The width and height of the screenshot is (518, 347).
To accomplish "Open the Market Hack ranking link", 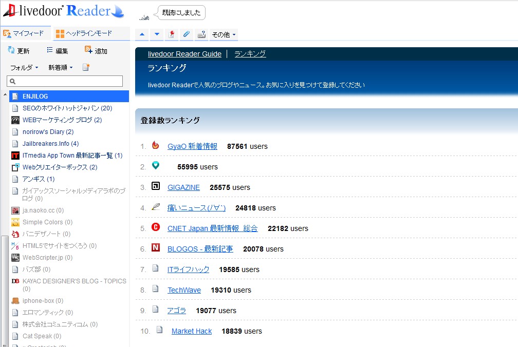I will point(192,331).
